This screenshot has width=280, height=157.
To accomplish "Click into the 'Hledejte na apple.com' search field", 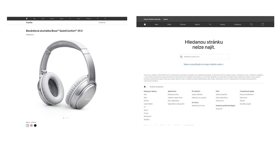I will coord(204,57).
